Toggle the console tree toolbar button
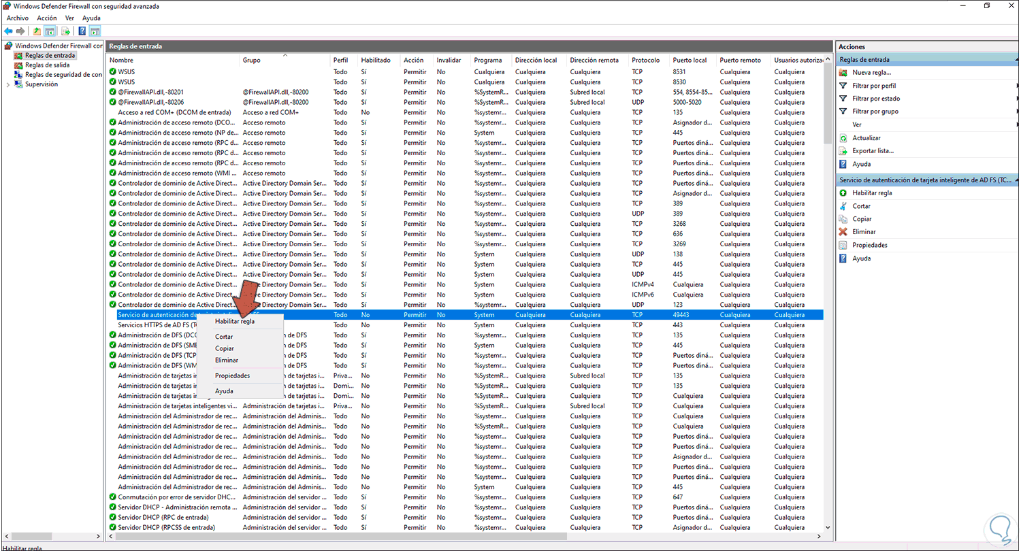The image size is (1021, 551). click(50, 31)
